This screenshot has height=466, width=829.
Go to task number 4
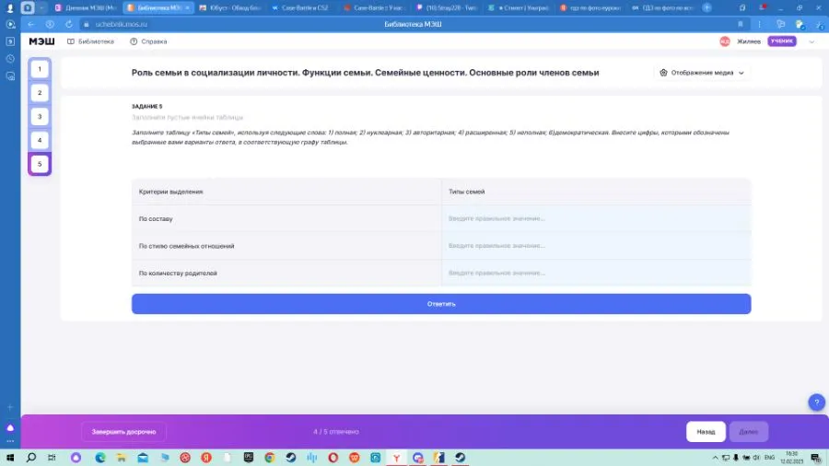click(40, 141)
